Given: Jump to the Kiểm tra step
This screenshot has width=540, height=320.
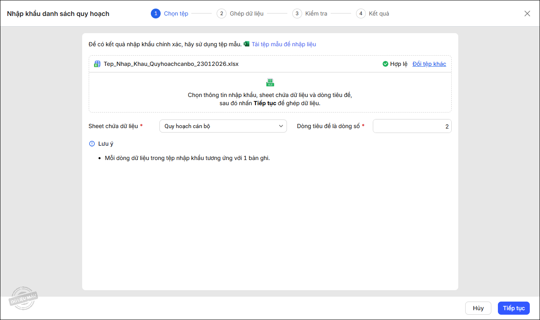Looking at the screenshot, I should (316, 14).
